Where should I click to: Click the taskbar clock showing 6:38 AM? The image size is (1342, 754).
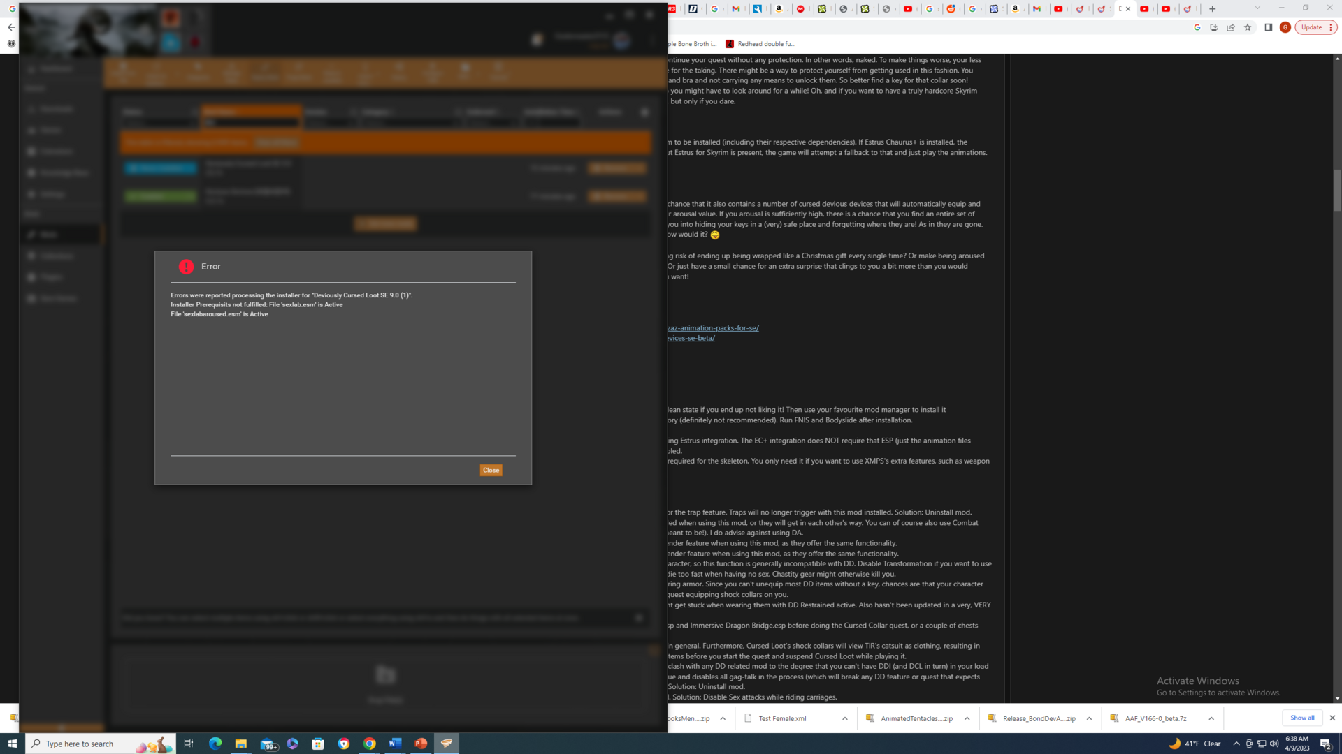coord(1297,744)
